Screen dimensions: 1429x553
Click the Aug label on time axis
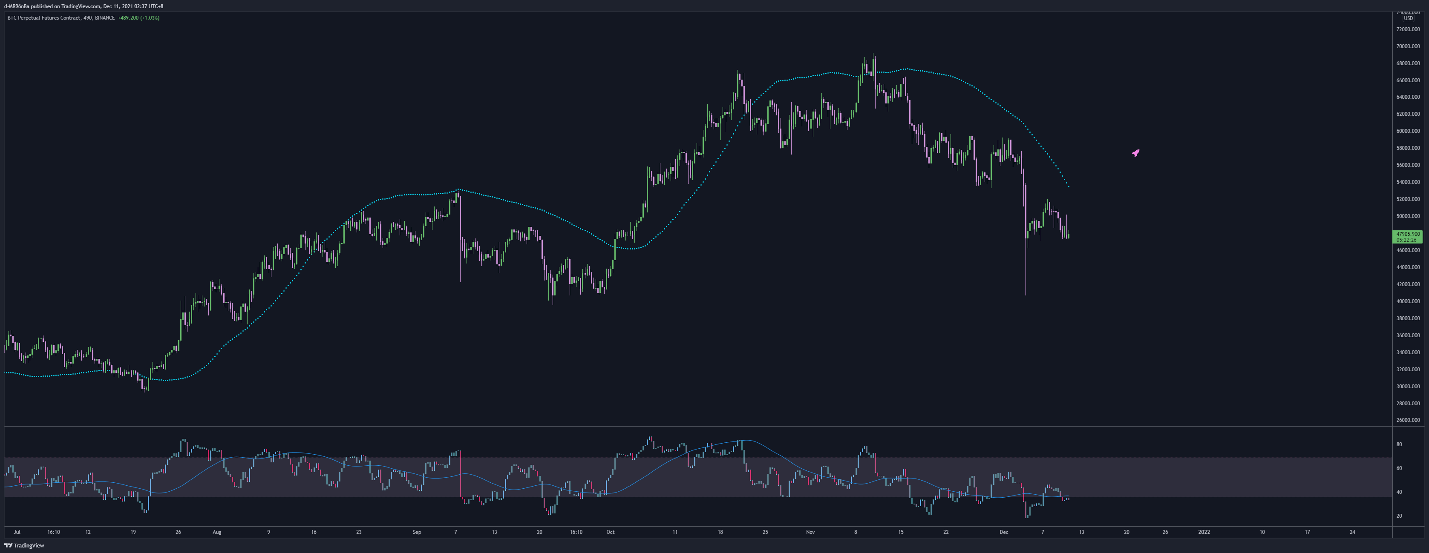pyautogui.click(x=217, y=532)
